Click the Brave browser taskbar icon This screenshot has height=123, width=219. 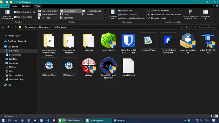point(54,120)
